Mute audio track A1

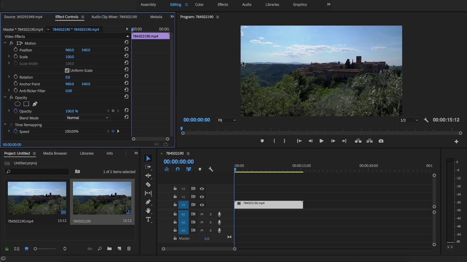202,214
